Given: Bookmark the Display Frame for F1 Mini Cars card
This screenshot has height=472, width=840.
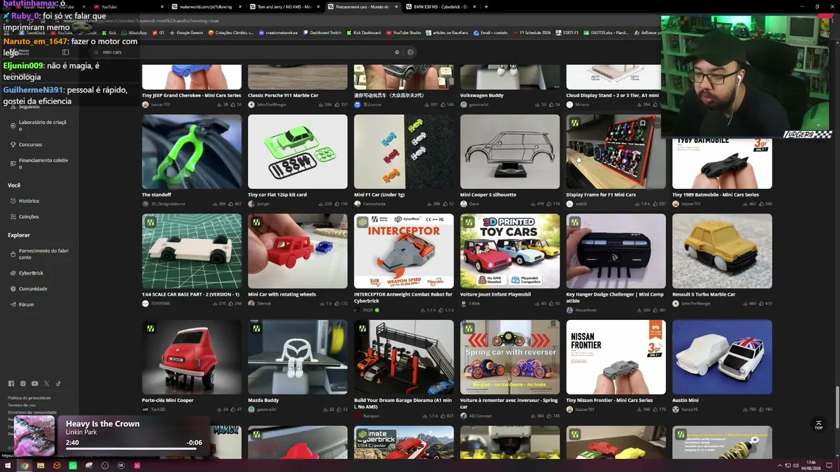Looking at the screenshot, I should point(642,123).
